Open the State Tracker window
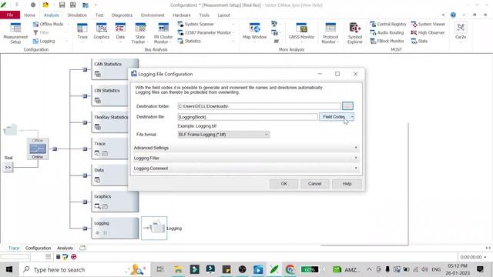 (140, 33)
